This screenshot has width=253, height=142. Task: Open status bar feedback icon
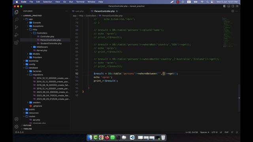point(232,132)
